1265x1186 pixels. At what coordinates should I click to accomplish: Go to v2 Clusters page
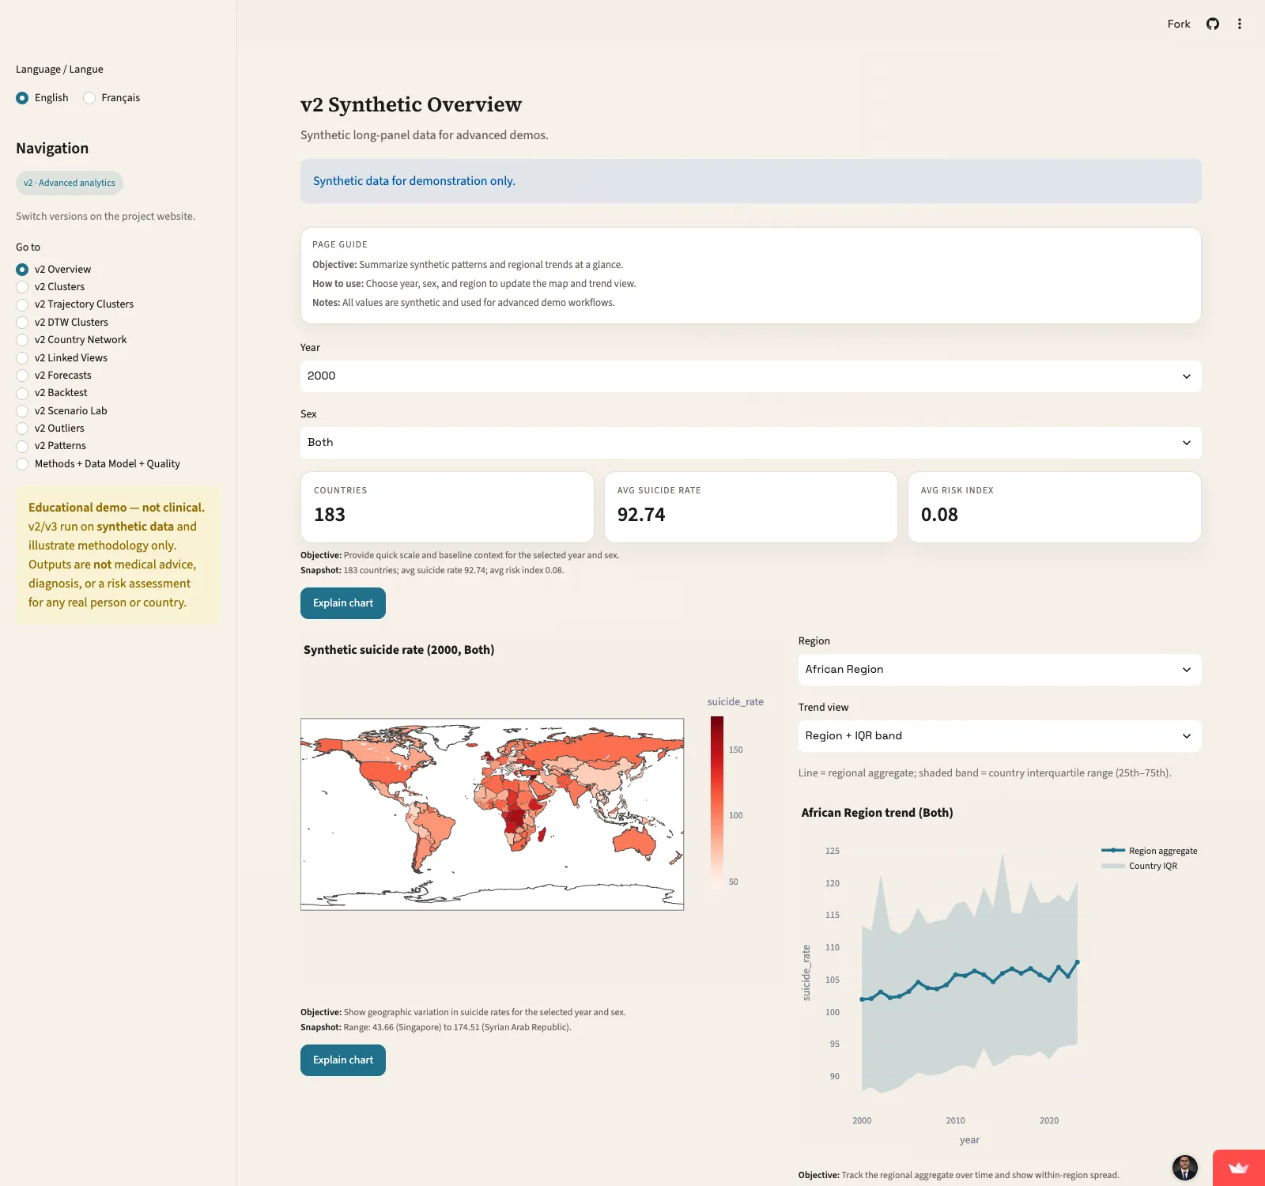click(51, 287)
